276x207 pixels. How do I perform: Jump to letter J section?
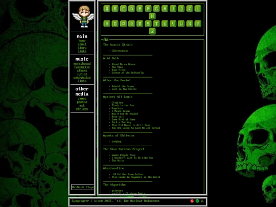pos(181,9)
